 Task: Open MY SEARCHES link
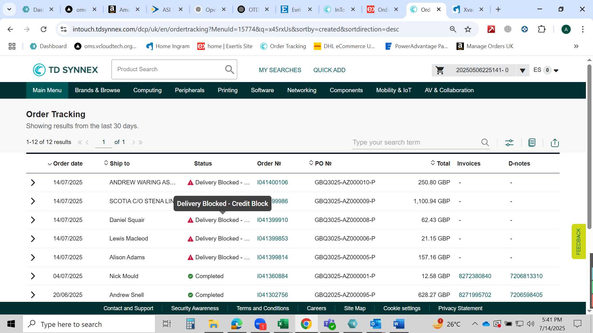tap(280, 70)
